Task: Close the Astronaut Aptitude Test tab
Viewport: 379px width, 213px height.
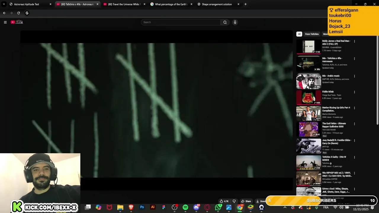Action: tap(50, 4)
